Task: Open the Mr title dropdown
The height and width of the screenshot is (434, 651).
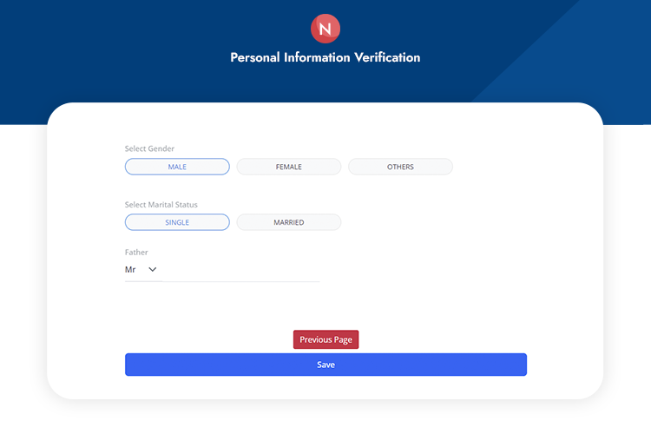Action: (141, 270)
